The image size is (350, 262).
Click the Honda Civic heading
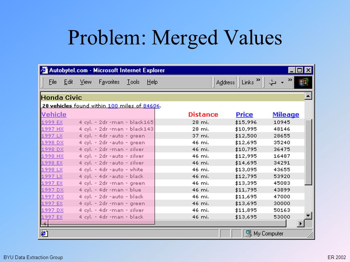pos(61,98)
